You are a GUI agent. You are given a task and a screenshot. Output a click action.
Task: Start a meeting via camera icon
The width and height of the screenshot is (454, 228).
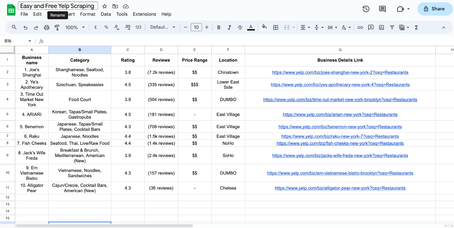pos(400,9)
